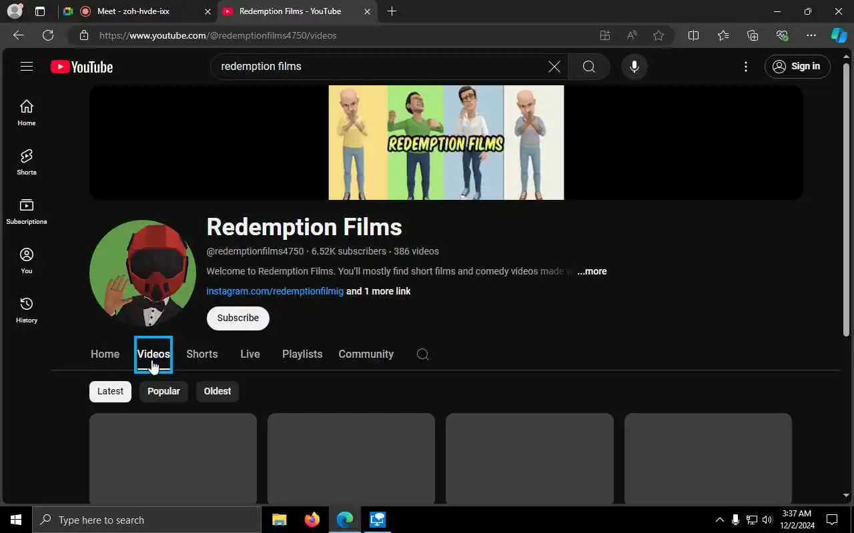Clear the YouTube search text
Image resolution: width=854 pixels, height=533 pixels.
tap(554, 67)
